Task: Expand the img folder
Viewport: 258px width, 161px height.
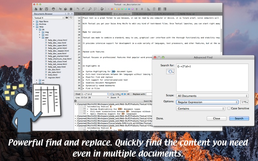Action: tap(40, 32)
